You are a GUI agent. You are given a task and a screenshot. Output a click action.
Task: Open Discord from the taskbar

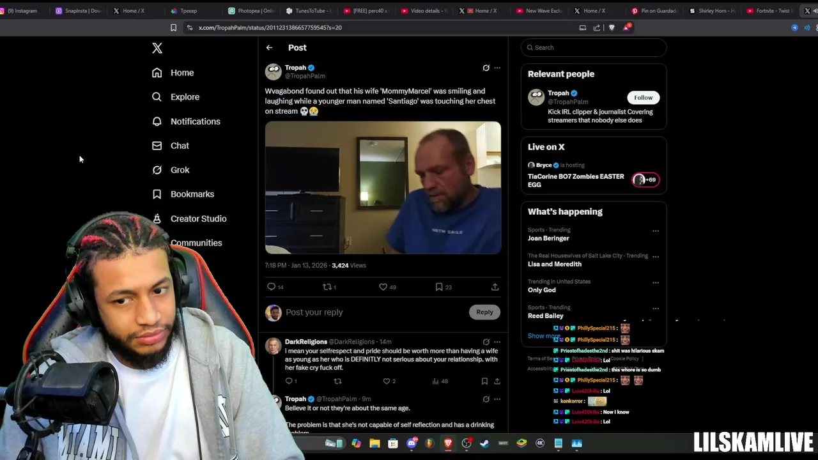pyautogui.click(x=412, y=443)
